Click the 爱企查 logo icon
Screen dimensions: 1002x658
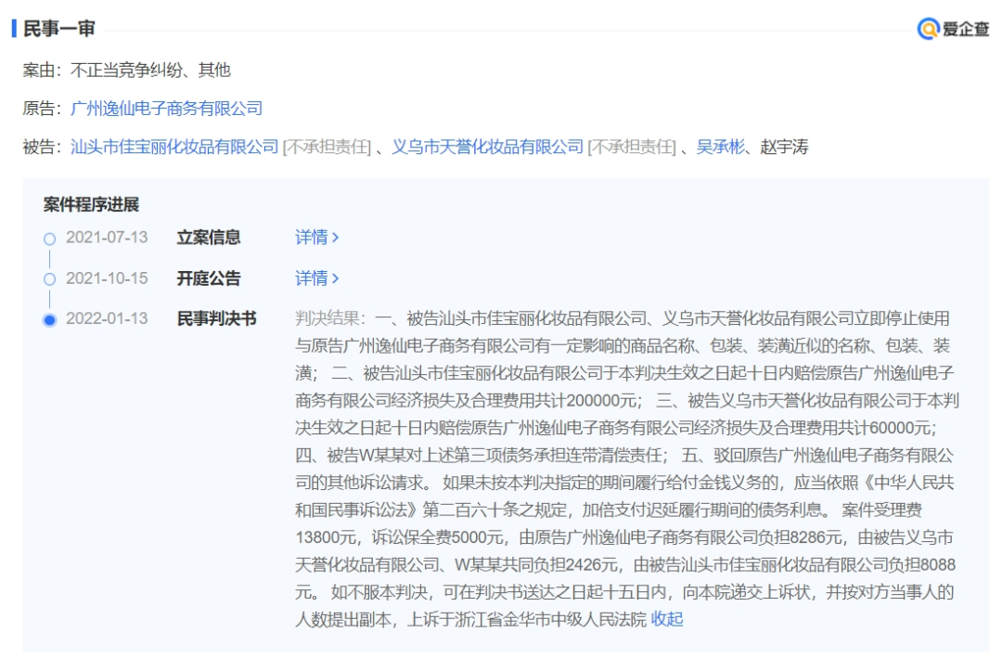tap(928, 29)
